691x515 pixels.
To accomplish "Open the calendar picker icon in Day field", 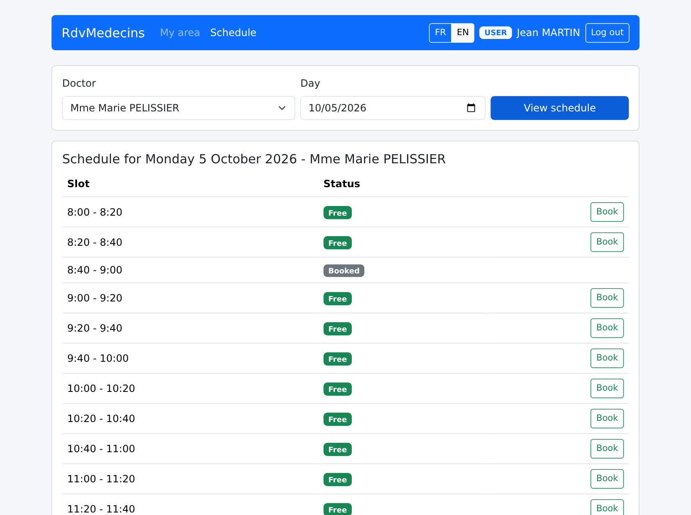I will tap(471, 108).
